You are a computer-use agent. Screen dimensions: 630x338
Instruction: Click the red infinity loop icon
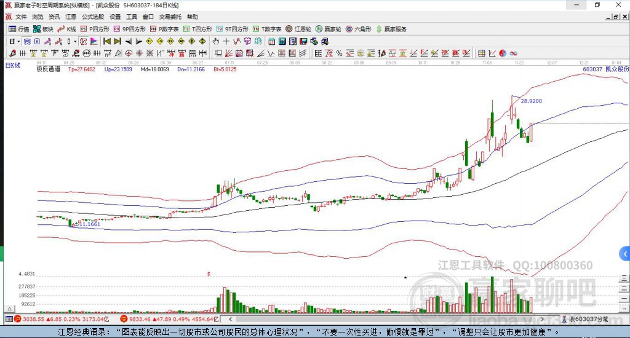[513, 53]
